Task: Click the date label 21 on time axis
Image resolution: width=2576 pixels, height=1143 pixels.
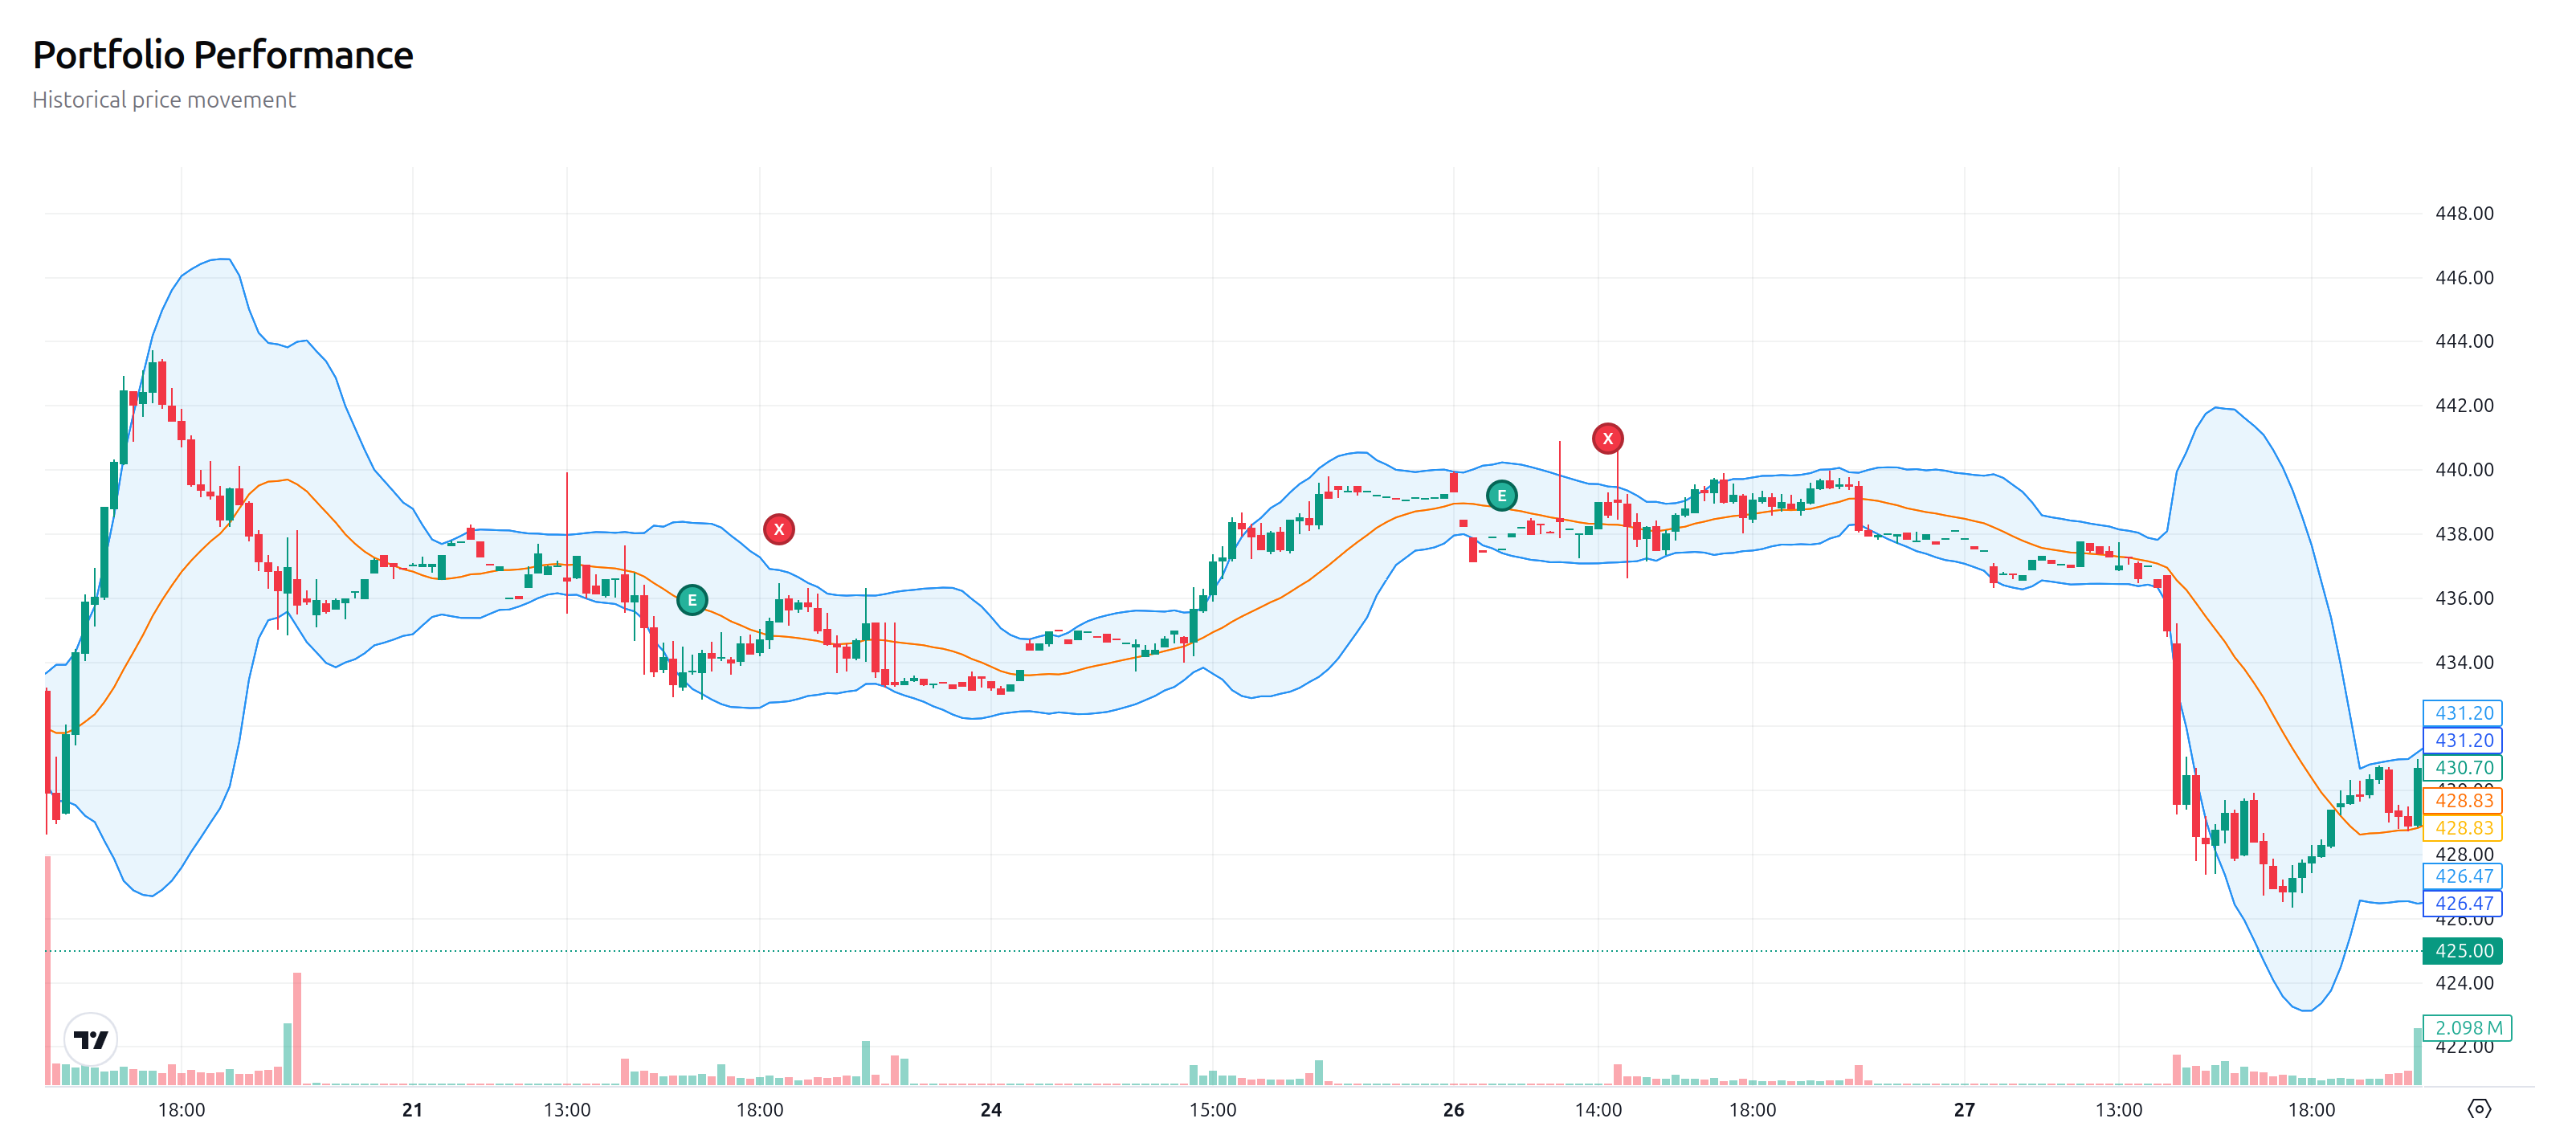Action: tap(412, 1109)
